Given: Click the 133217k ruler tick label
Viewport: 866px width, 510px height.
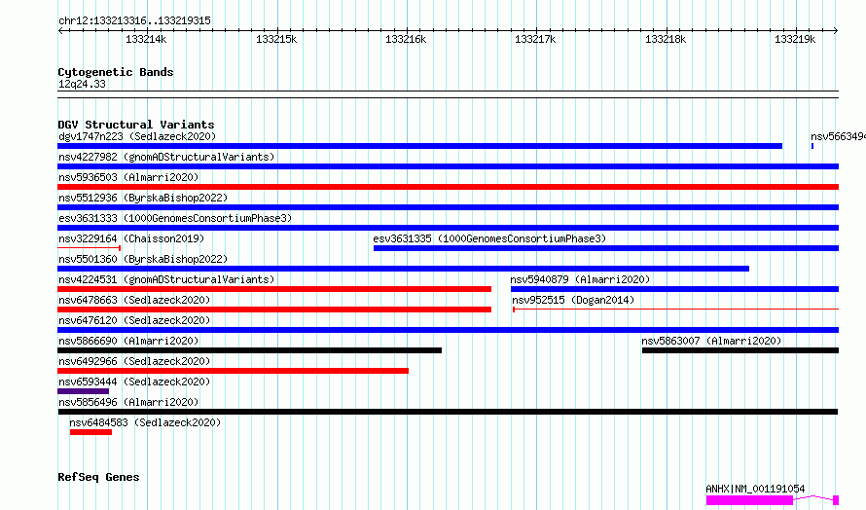Looking at the screenshot, I should click(x=535, y=39).
